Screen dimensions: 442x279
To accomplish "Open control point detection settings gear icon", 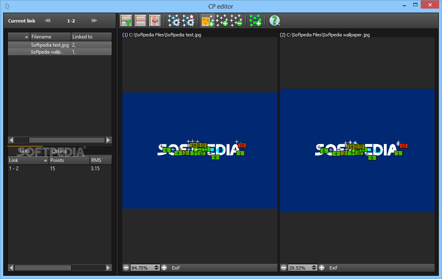I will [174, 20].
